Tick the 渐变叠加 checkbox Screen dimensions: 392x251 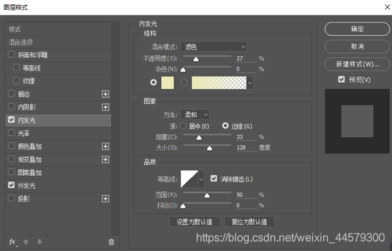(11, 159)
